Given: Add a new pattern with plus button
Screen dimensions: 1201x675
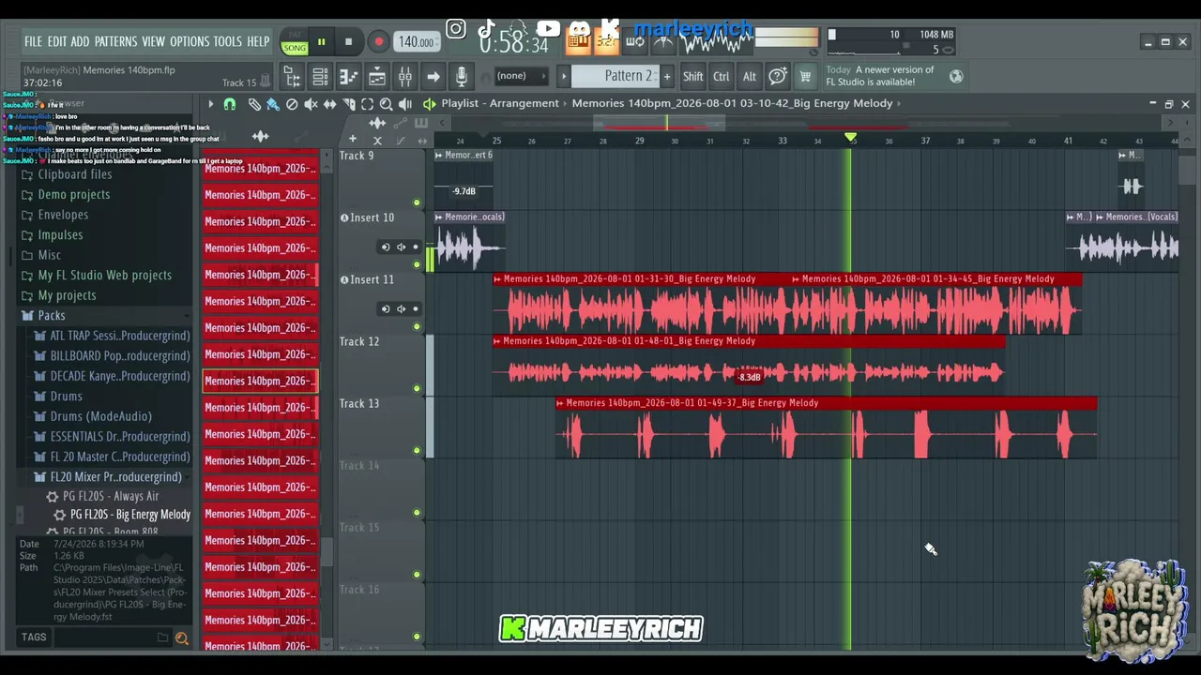Looking at the screenshot, I should pos(667,76).
